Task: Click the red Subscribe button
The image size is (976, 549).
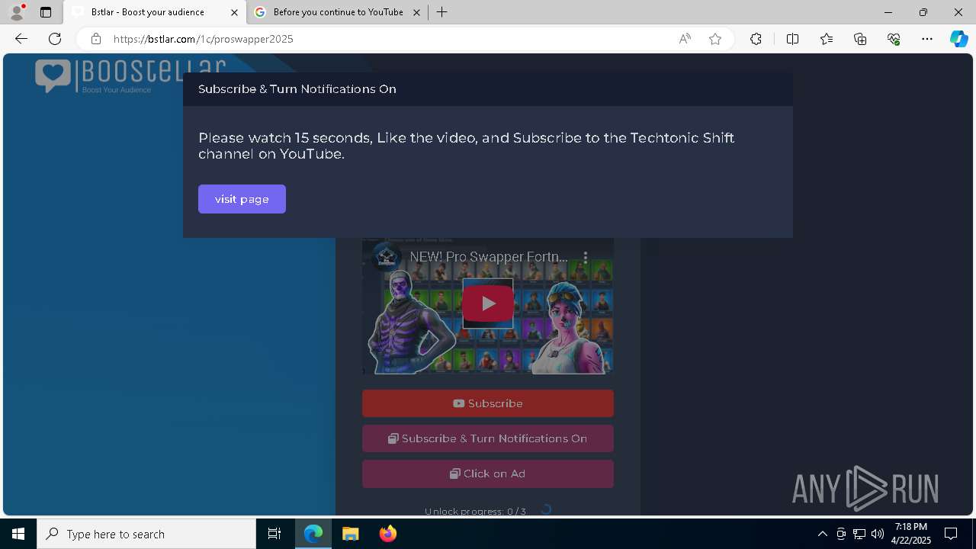Action: 488,403
